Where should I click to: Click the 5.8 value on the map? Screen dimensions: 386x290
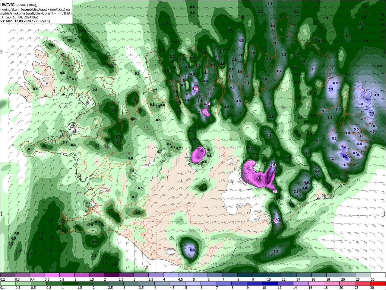pos(359,144)
